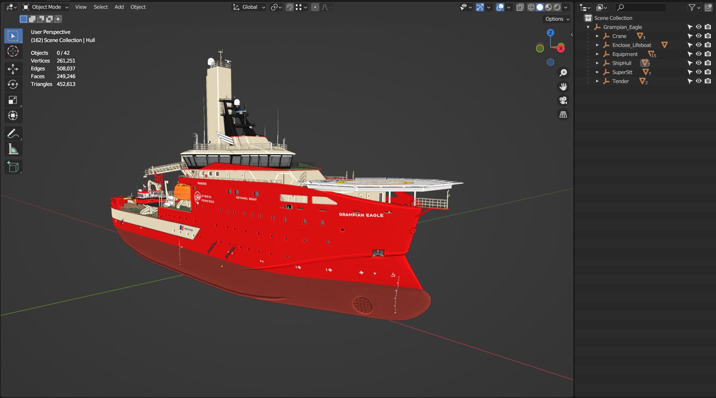
Task: Select the Select Box tool
Action: click(x=13, y=36)
